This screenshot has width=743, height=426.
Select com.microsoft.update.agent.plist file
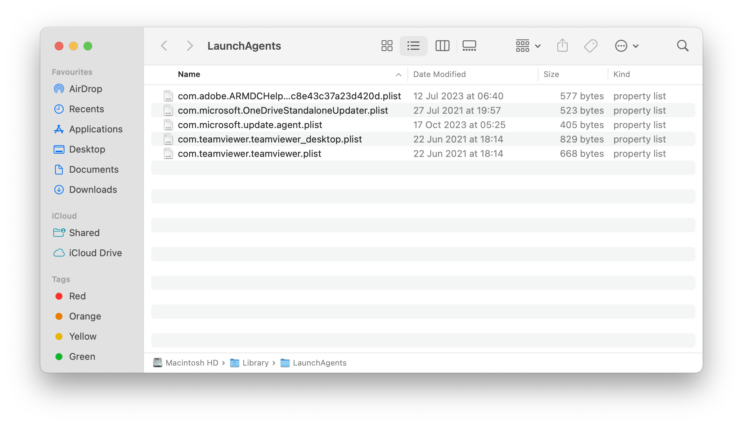(250, 125)
